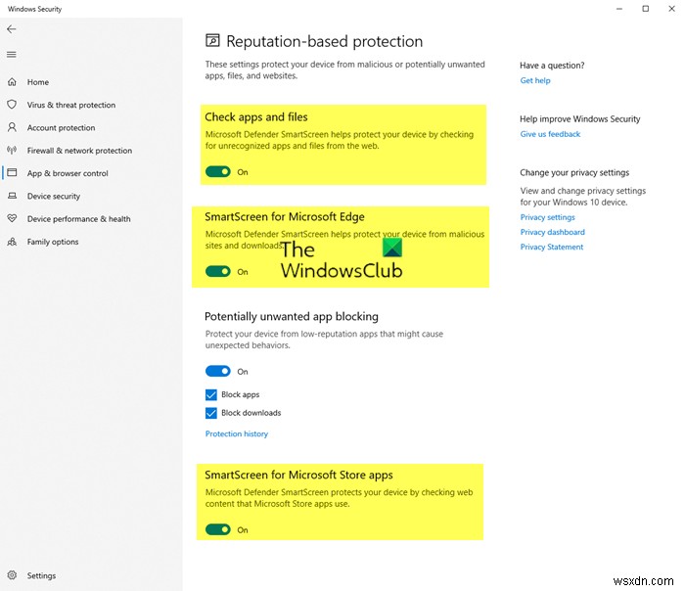Click the Home house icon
Image resolution: width=685 pixels, height=591 pixels.
[12, 82]
